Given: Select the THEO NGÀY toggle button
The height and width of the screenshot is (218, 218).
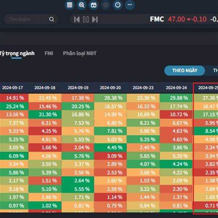Looking at the screenshot, I should point(185,70).
